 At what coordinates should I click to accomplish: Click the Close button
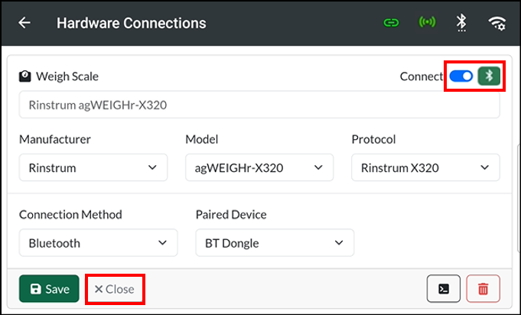[x=115, y=289]
